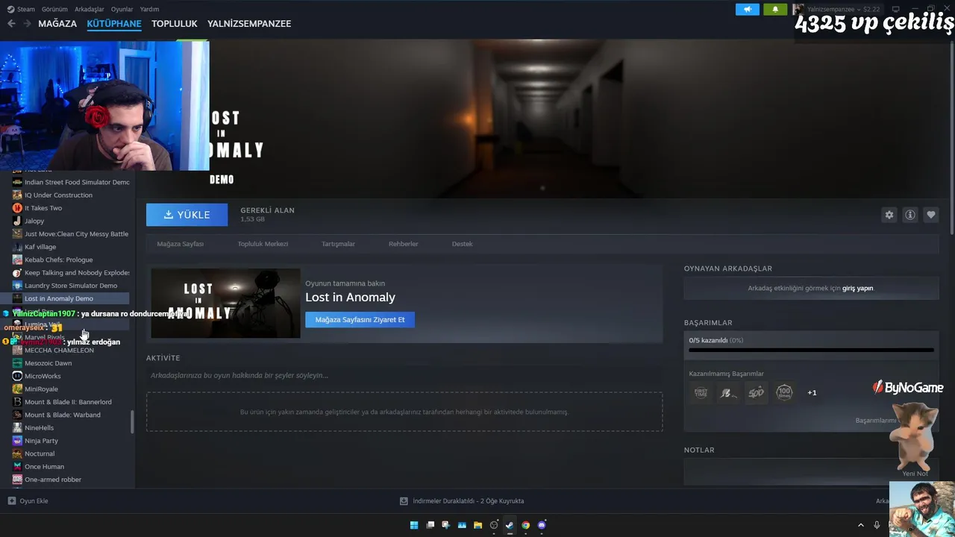Image resolution: width=955 pixels, height=537 pixels.
Task: Open the Arkadaşlar menu
Action: coord(90,9)
